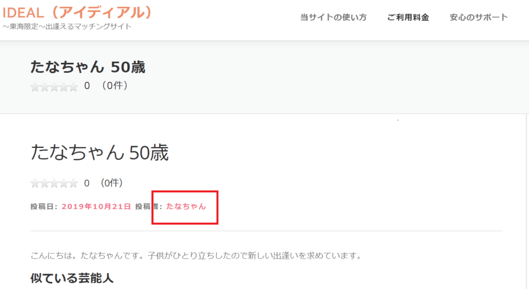Click fifth star in header rating
This screenshot has height=289, width=529.
pos(73,87)
